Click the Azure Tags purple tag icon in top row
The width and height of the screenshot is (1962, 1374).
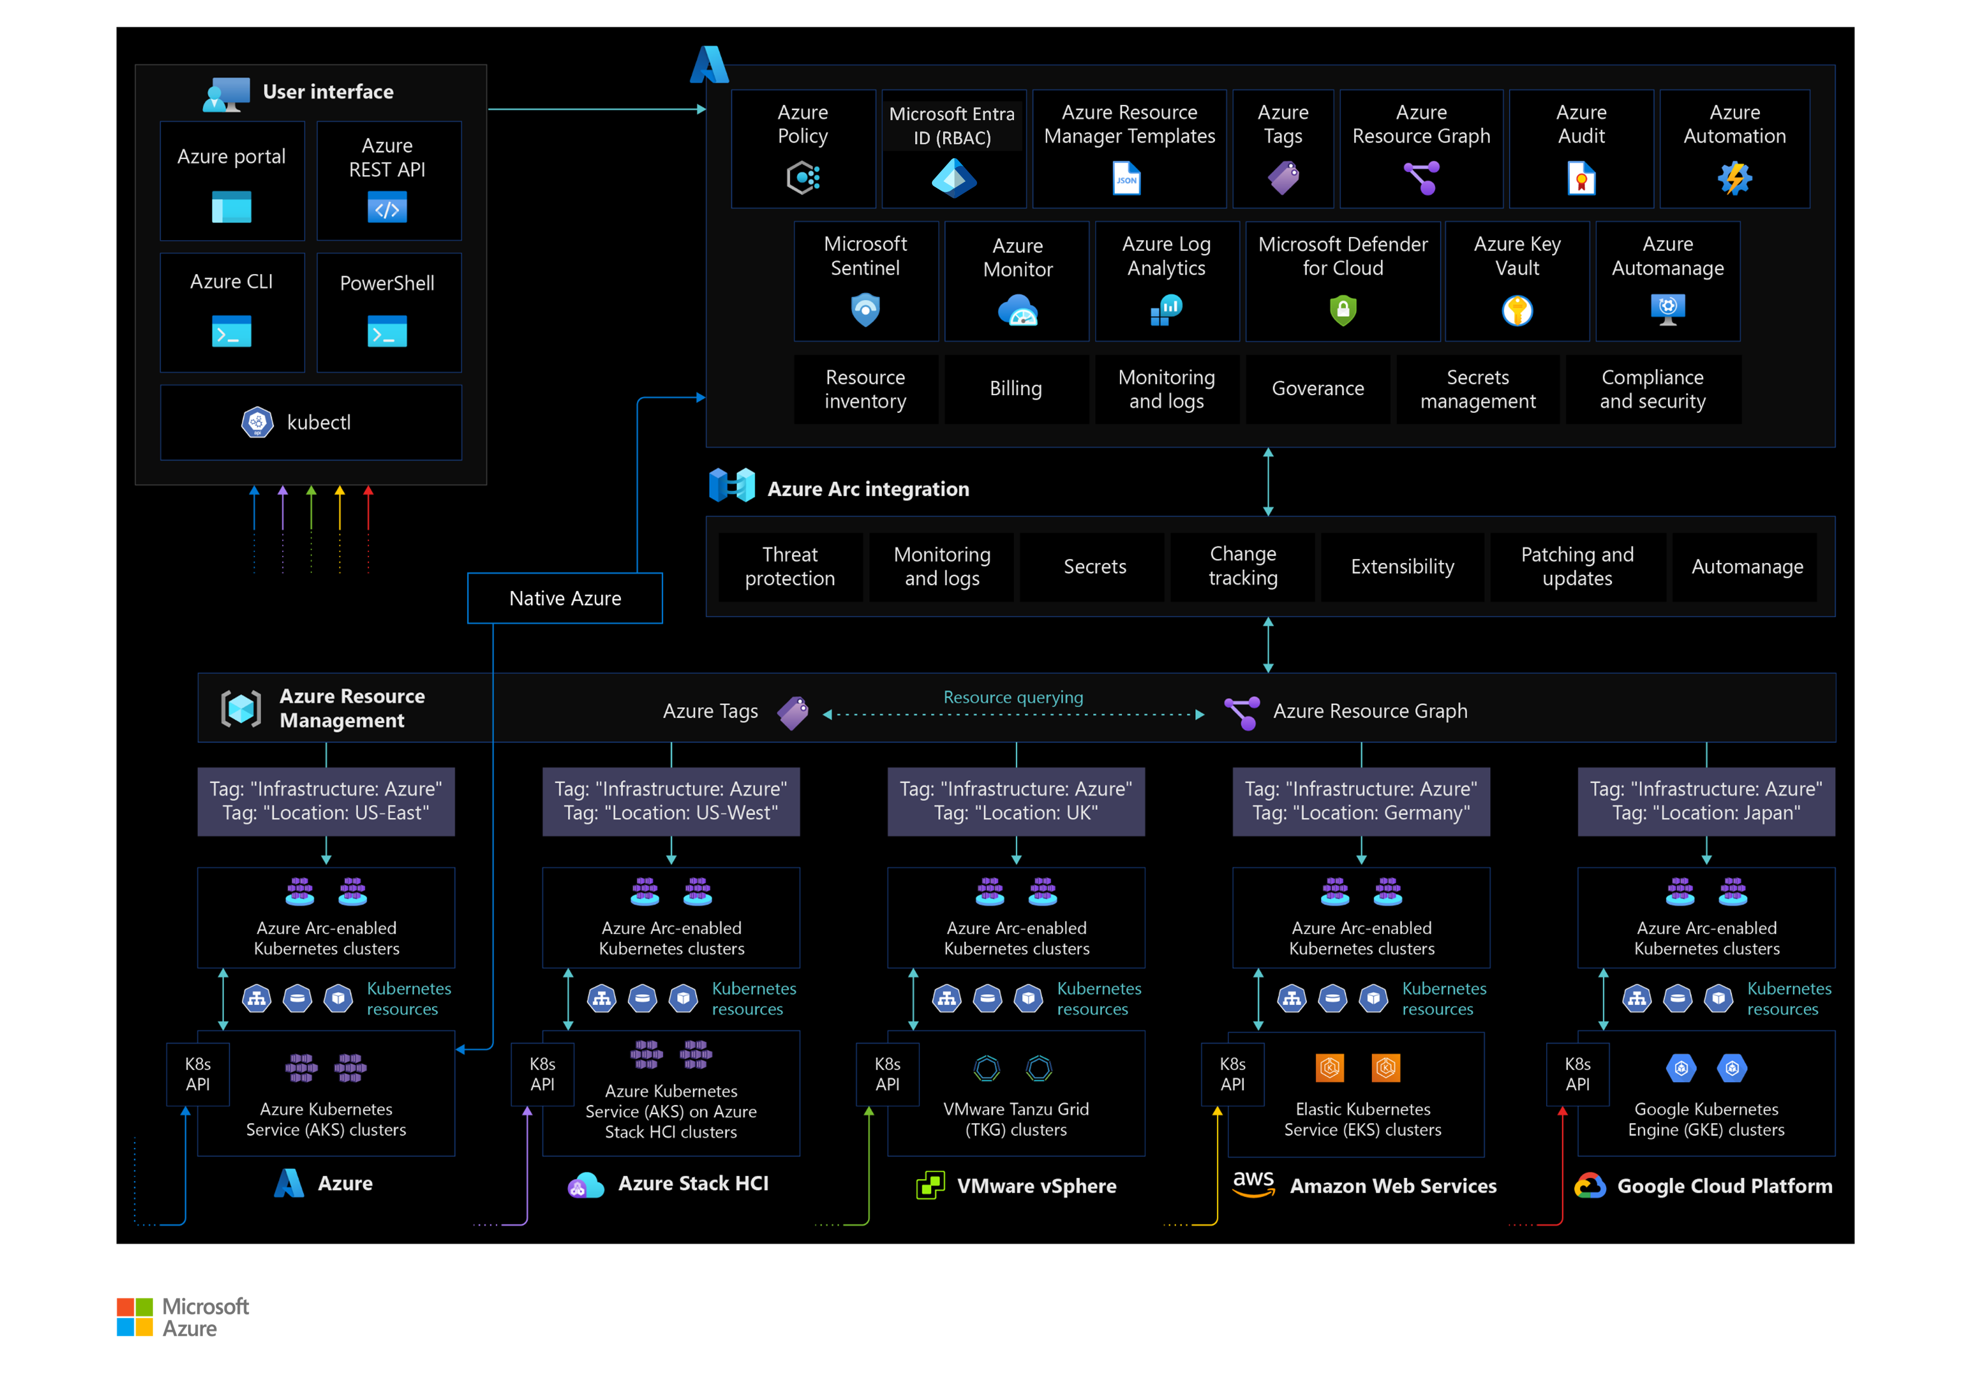click(x=1283, y=178)
